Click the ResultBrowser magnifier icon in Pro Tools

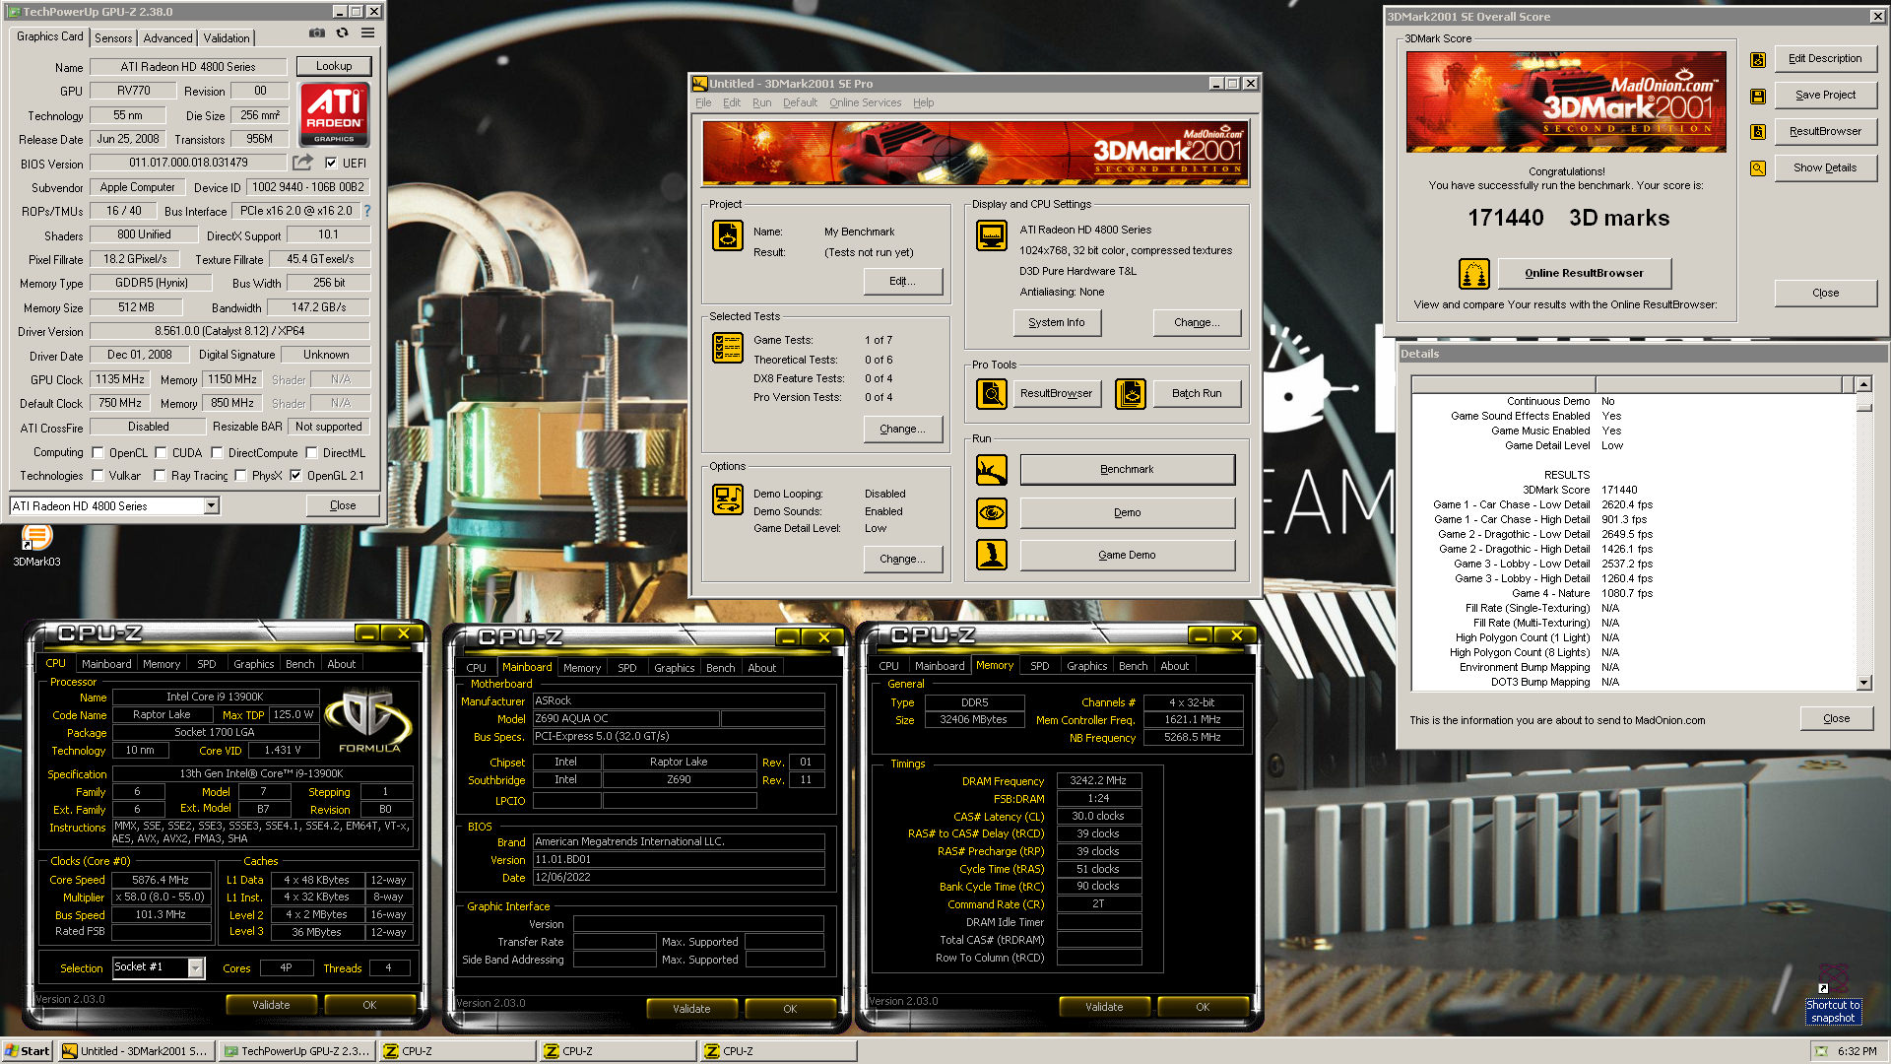tap(992, 394)
